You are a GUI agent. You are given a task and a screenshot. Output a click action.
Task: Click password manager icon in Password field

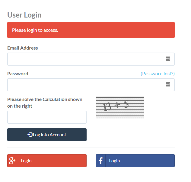pos(168,84)
